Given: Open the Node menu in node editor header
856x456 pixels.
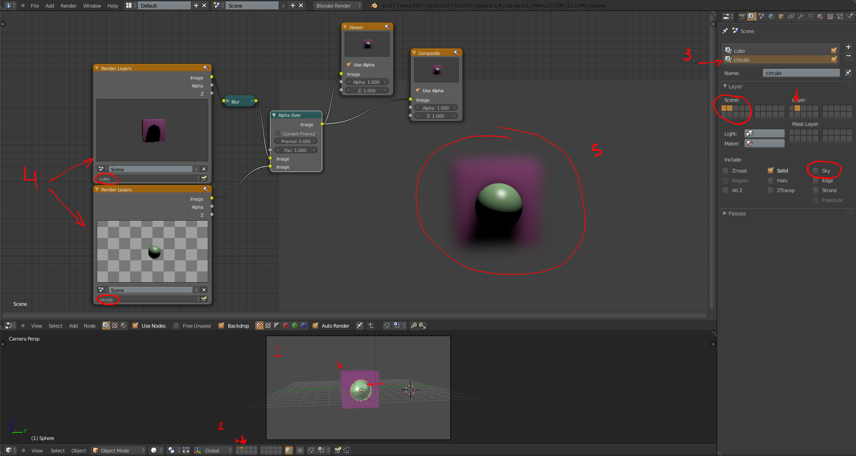Looking at the screenshot, I should 90,326.
